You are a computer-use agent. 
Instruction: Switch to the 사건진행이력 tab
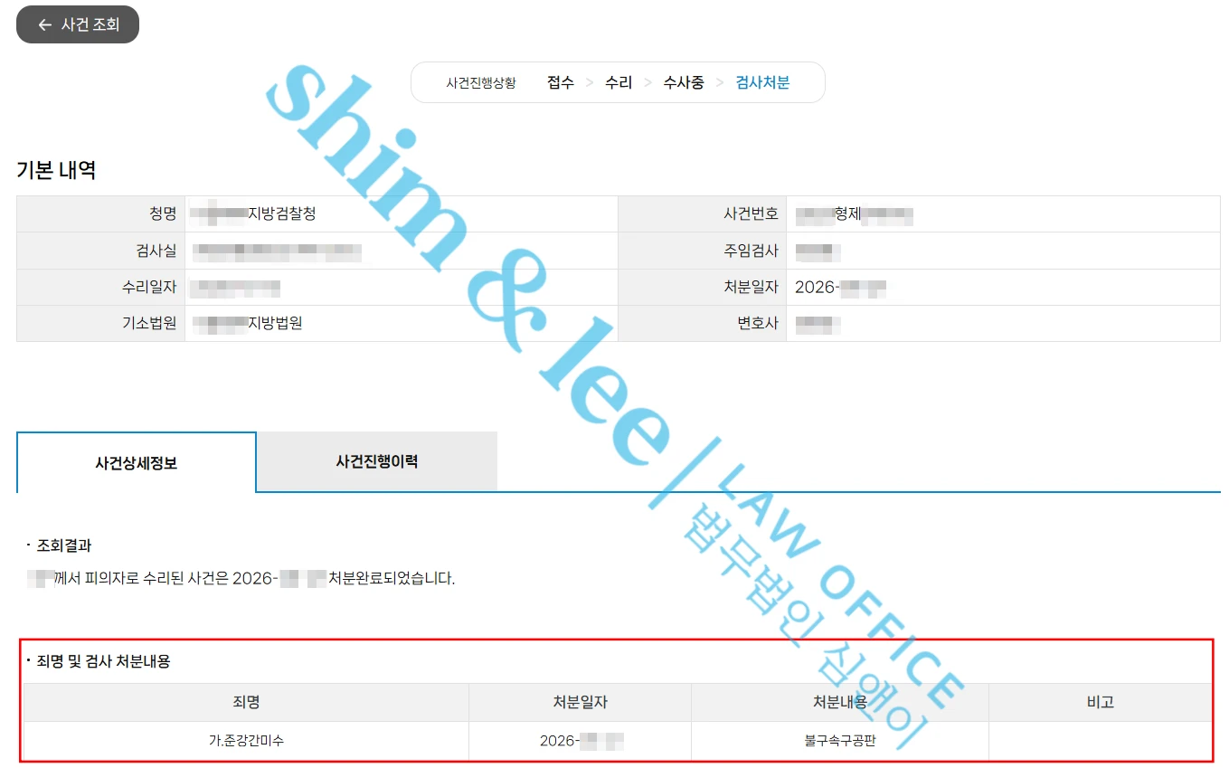click(377, 461)
